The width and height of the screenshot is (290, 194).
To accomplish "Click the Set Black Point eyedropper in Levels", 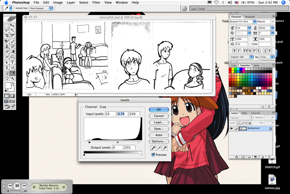I will coord(153,148).
